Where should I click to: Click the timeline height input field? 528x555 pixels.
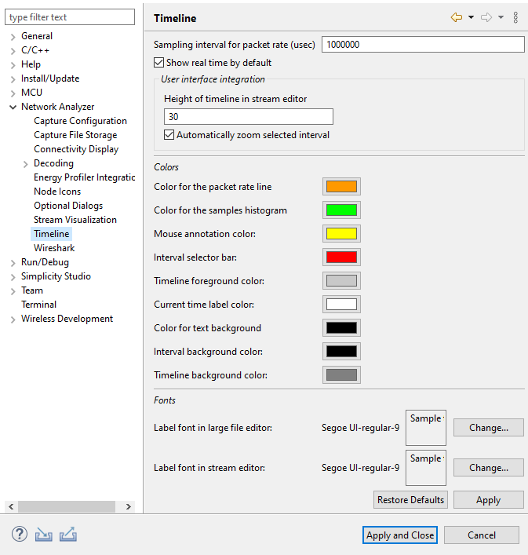(249, 116)
